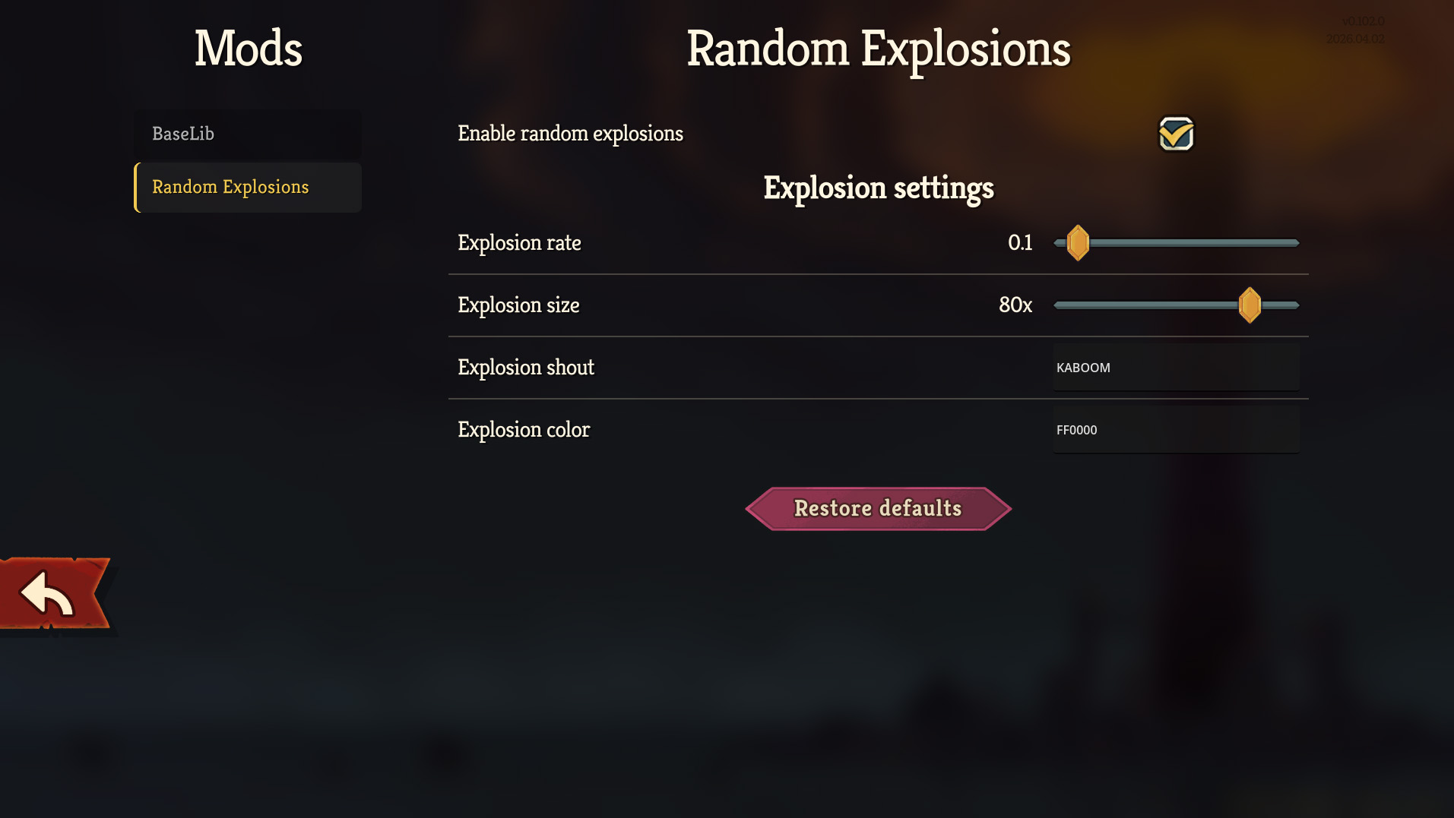
Task: Click the Explosion shout label
Action: point(525,367)
